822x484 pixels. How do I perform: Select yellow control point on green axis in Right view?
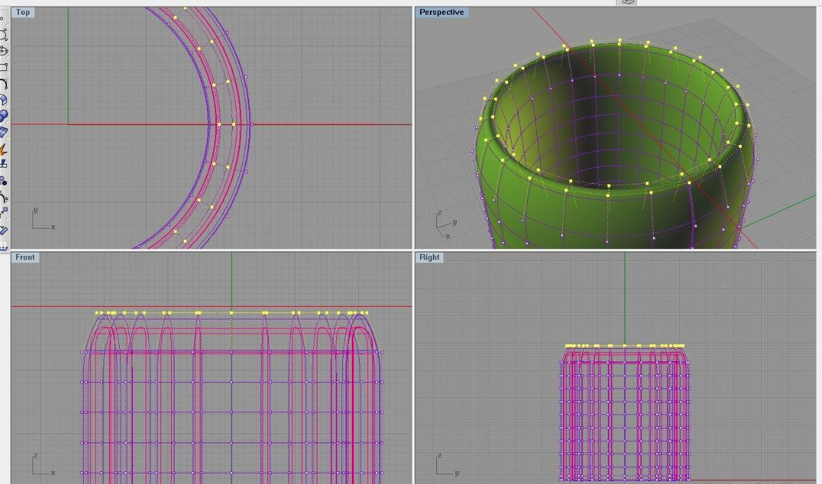[x=624, y=345]
